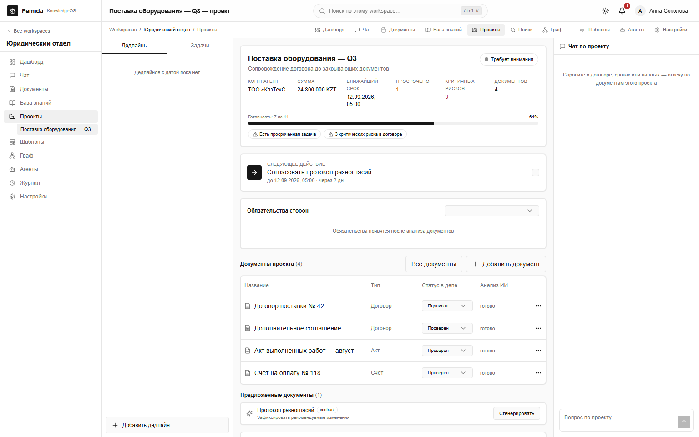
Task: Send the project chat question arrow button
Action: (x=684, y=422)
